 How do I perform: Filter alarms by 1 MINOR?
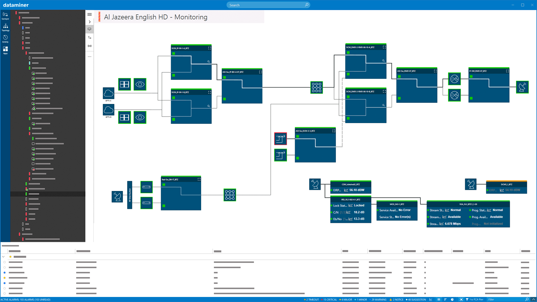click(361, 299)
